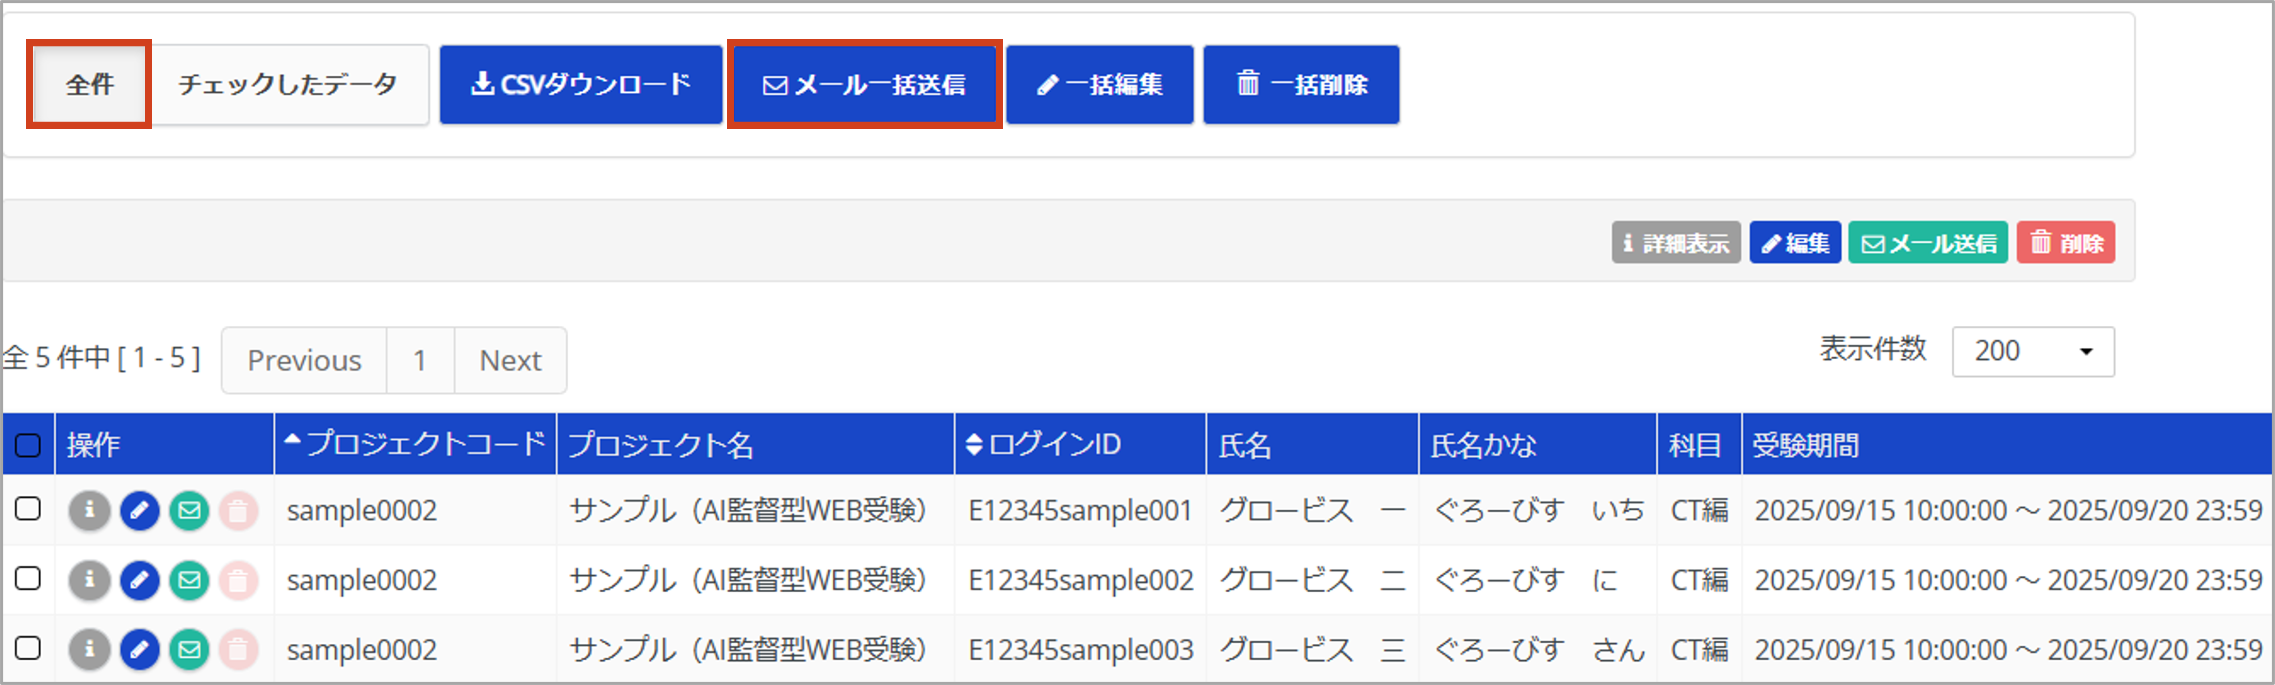
Task: Click the プロジェクト名 column header
Action: 755,444
